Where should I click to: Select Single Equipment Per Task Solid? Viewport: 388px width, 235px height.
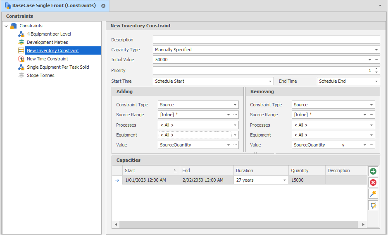tap(58, 67)
